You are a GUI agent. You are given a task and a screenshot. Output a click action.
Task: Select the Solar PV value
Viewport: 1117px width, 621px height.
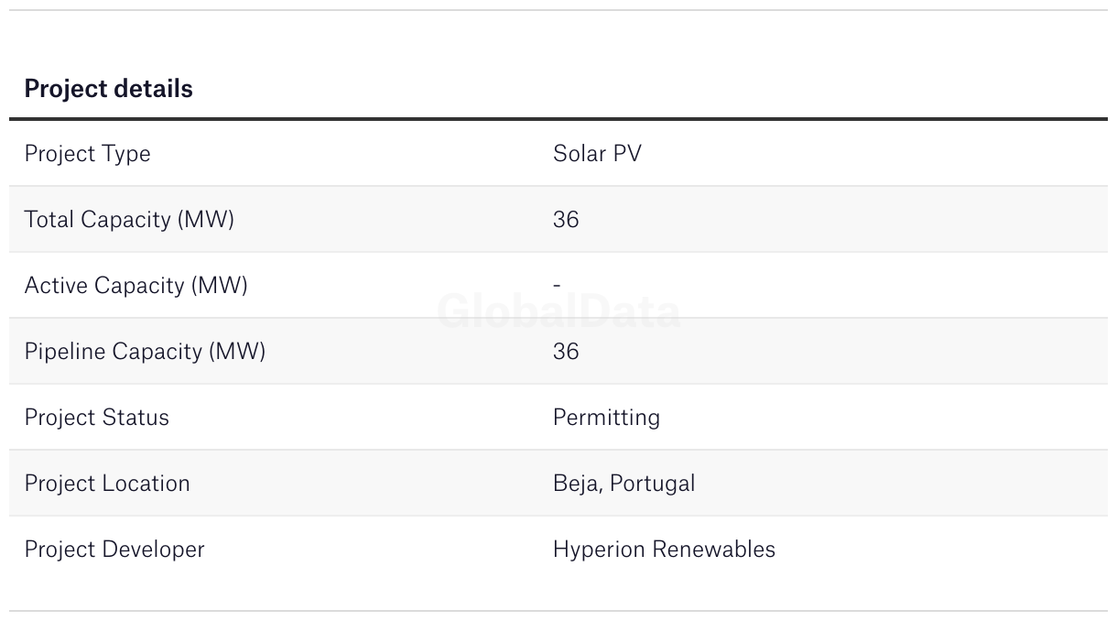point(597,154)
